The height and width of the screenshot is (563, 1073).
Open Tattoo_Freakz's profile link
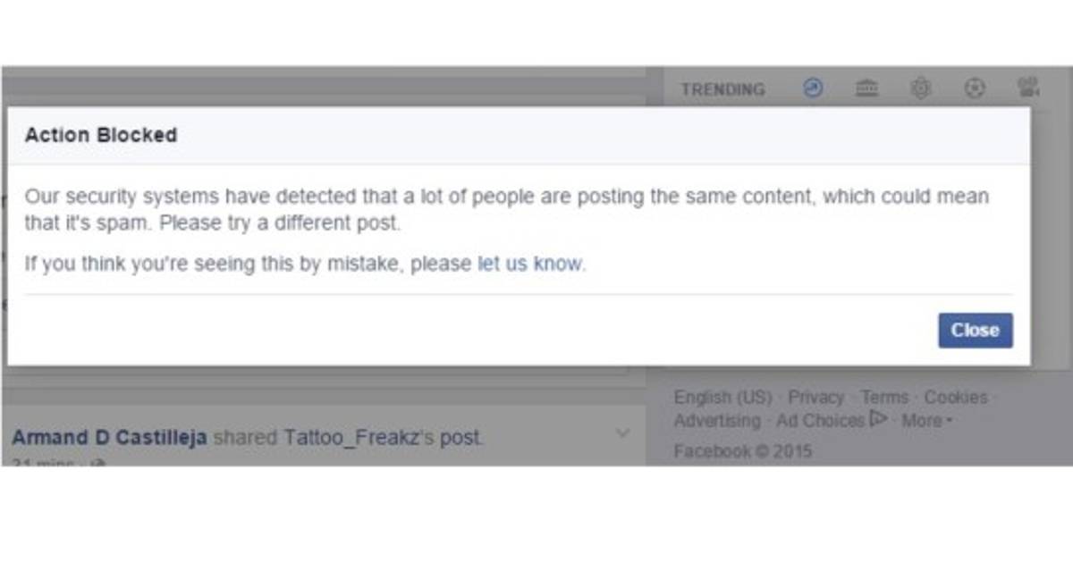tap(354, 438)
